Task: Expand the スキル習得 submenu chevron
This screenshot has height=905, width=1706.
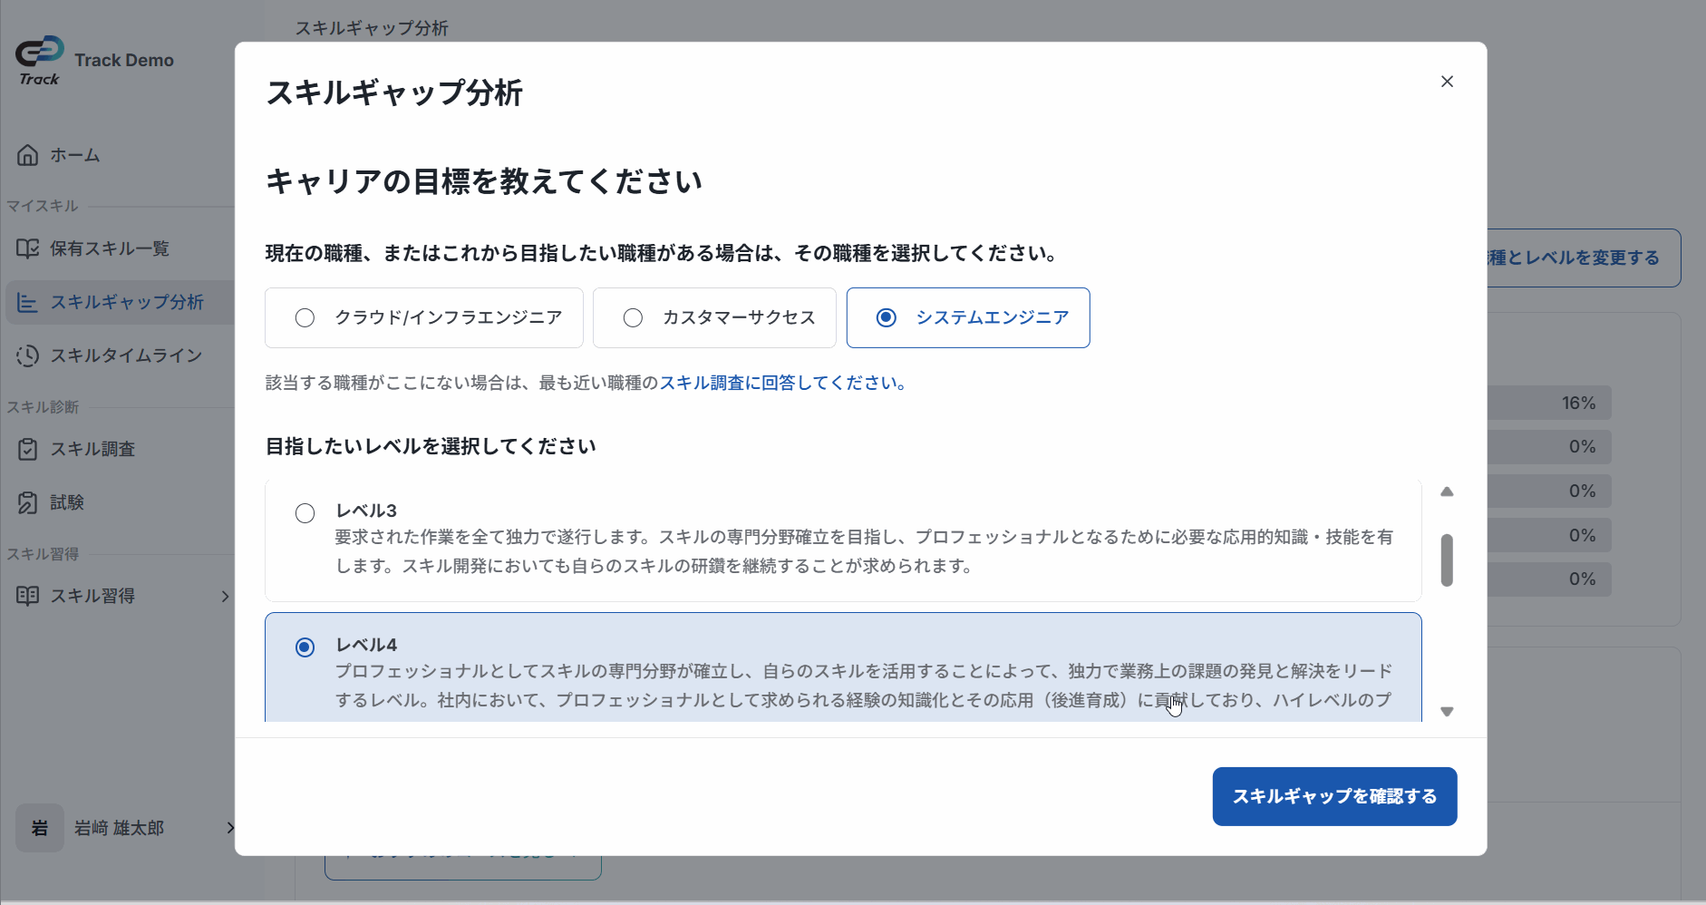Action: coord(225,596)
